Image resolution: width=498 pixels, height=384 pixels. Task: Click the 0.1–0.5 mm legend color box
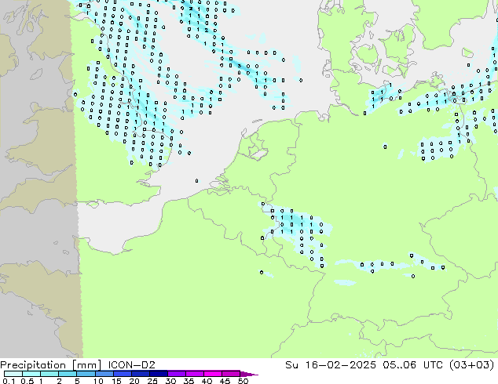coord(13,374)
